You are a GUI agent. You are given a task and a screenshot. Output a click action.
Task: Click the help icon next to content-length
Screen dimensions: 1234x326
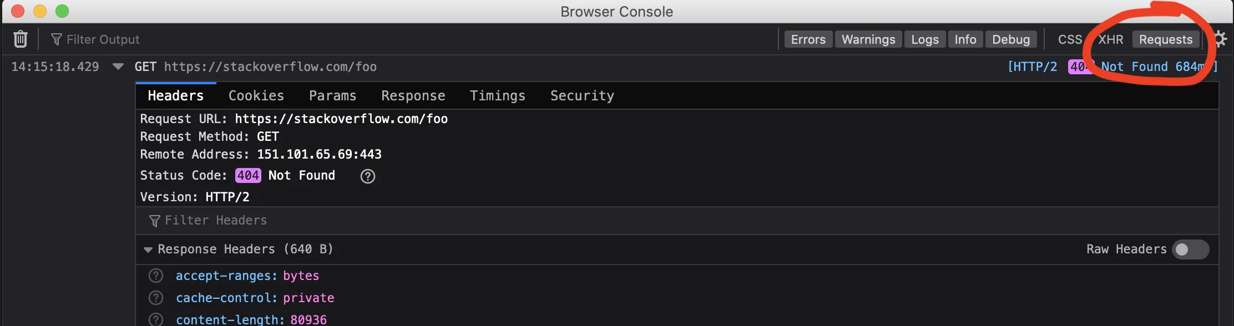(x=156, y=319)
